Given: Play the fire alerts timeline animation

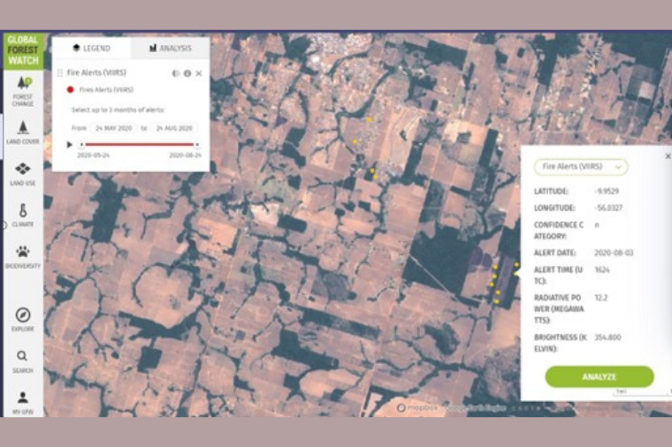Looking at the screenshot, I should coord(70,144).
